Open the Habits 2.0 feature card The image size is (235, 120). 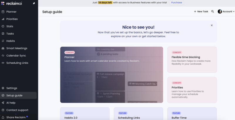pyautogui.click(x=85, y=114)
